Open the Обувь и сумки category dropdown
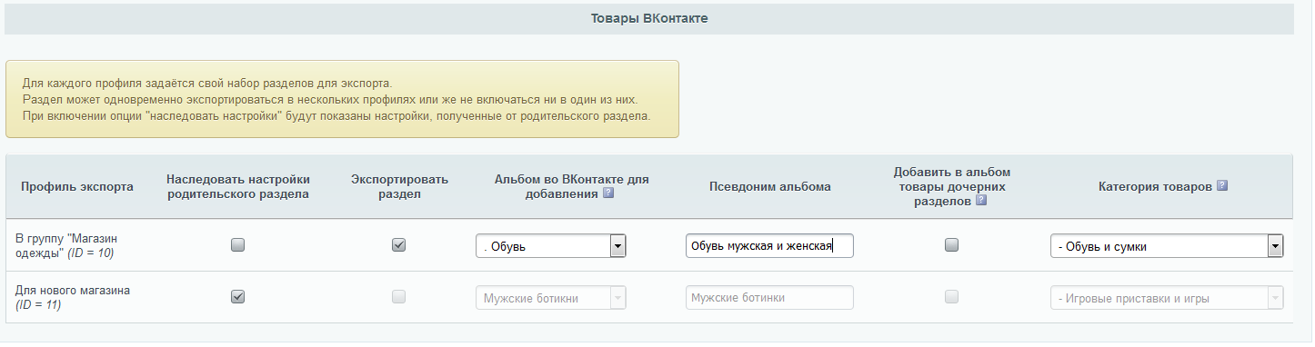Image resolution: width=1315 pixels, height=347 pixels. click(x=1167, y=246)
